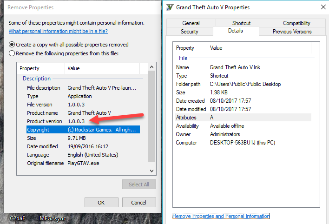The image size is (329, 224).
Task: Click the Select All button
Action: tap(139, 184)
